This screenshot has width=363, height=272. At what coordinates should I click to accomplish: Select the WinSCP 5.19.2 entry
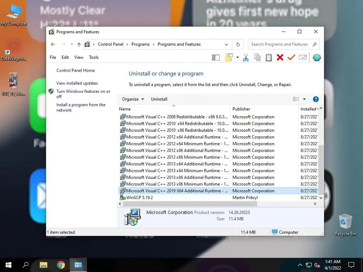tap(218, 198)
